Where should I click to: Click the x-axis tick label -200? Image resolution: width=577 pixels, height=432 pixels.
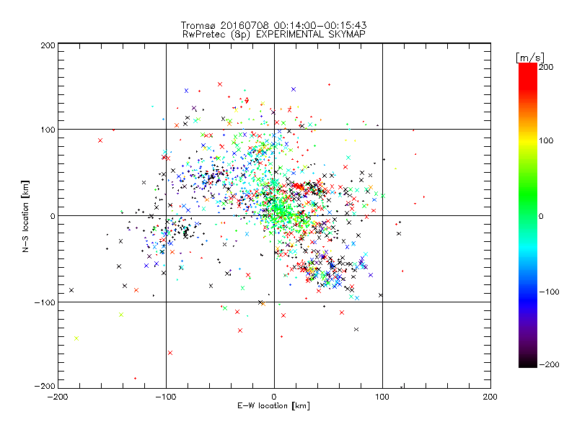point(58,397)
